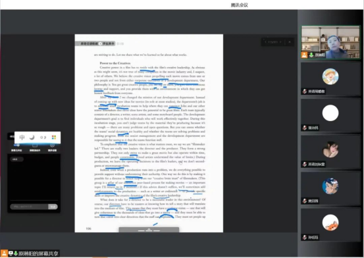Image resolution: width=364 pixels, height=258 pixels.
Task: Click the blue toggle icon above the chat panel
Action: click(x=16, y=145)
